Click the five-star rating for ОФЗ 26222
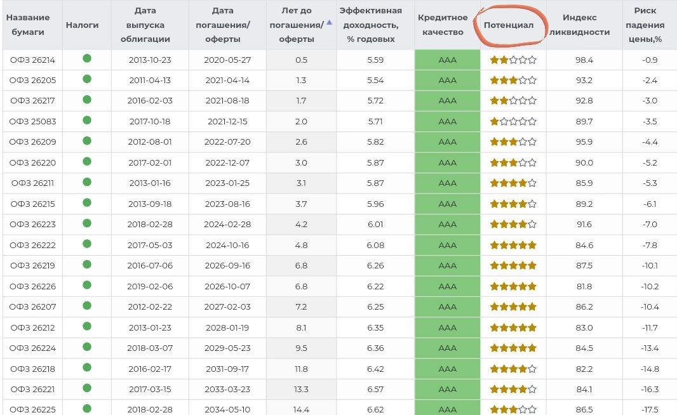Screen dimensions: 677x415 [513, 245]
